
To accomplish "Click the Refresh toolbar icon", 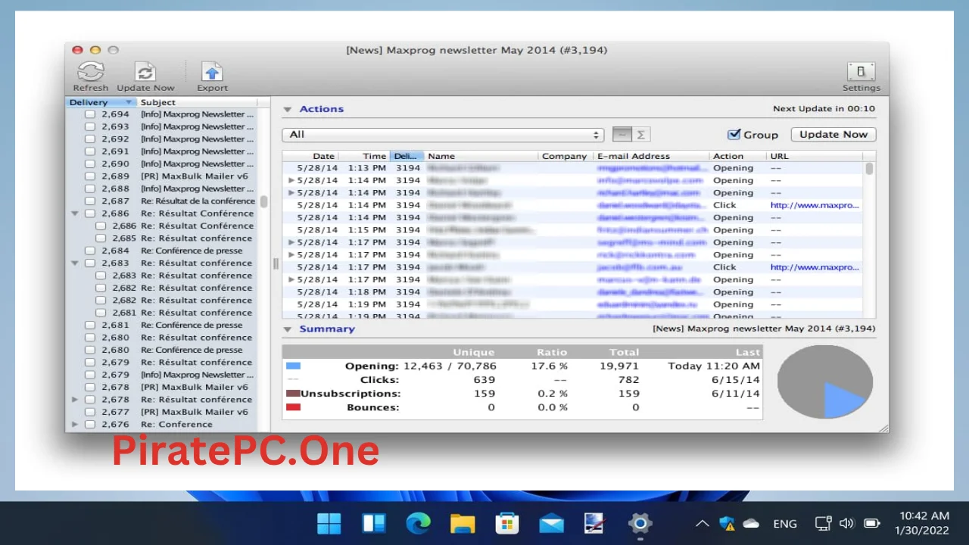I will point(91,72).
